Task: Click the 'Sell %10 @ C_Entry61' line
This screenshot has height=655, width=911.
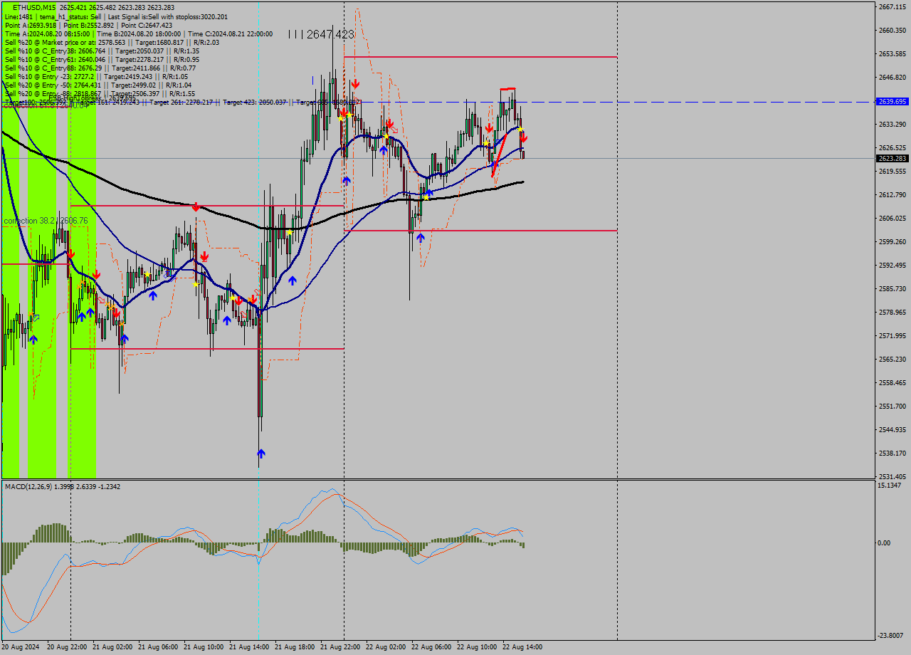Action: (102, 60)
